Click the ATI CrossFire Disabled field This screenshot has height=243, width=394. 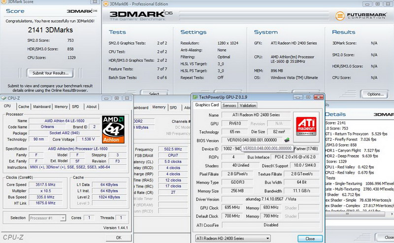pyautogui.click(x=270, y=225)
